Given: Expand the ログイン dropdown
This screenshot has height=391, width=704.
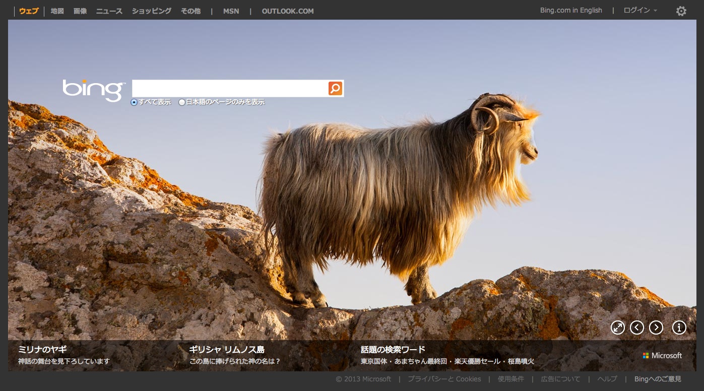Looking at the screenshot, I should (x=640, y=11).
